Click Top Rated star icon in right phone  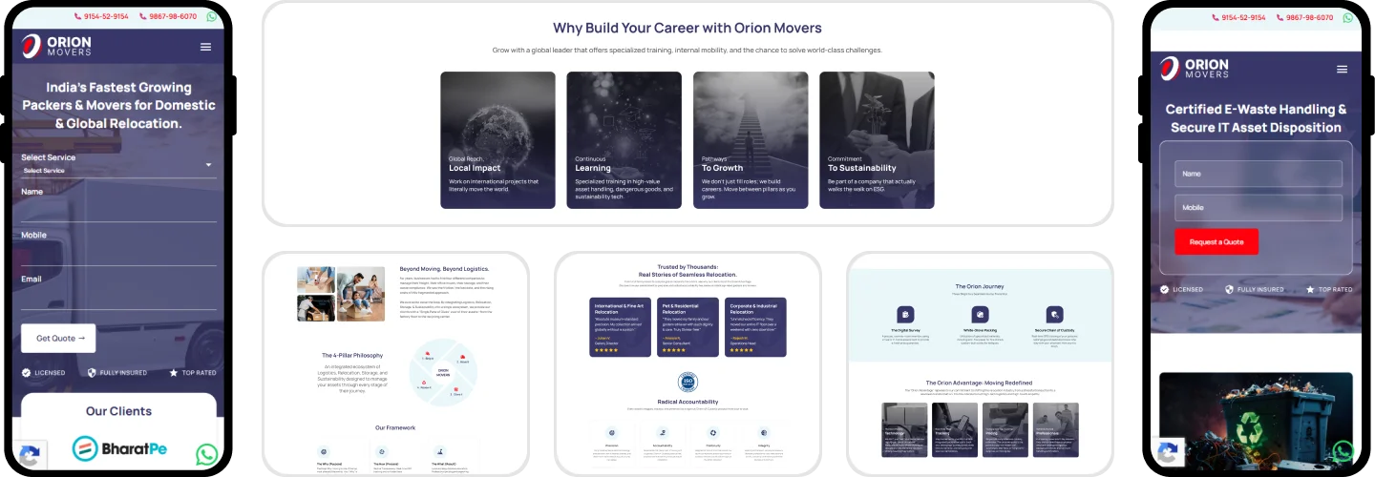1312,289
